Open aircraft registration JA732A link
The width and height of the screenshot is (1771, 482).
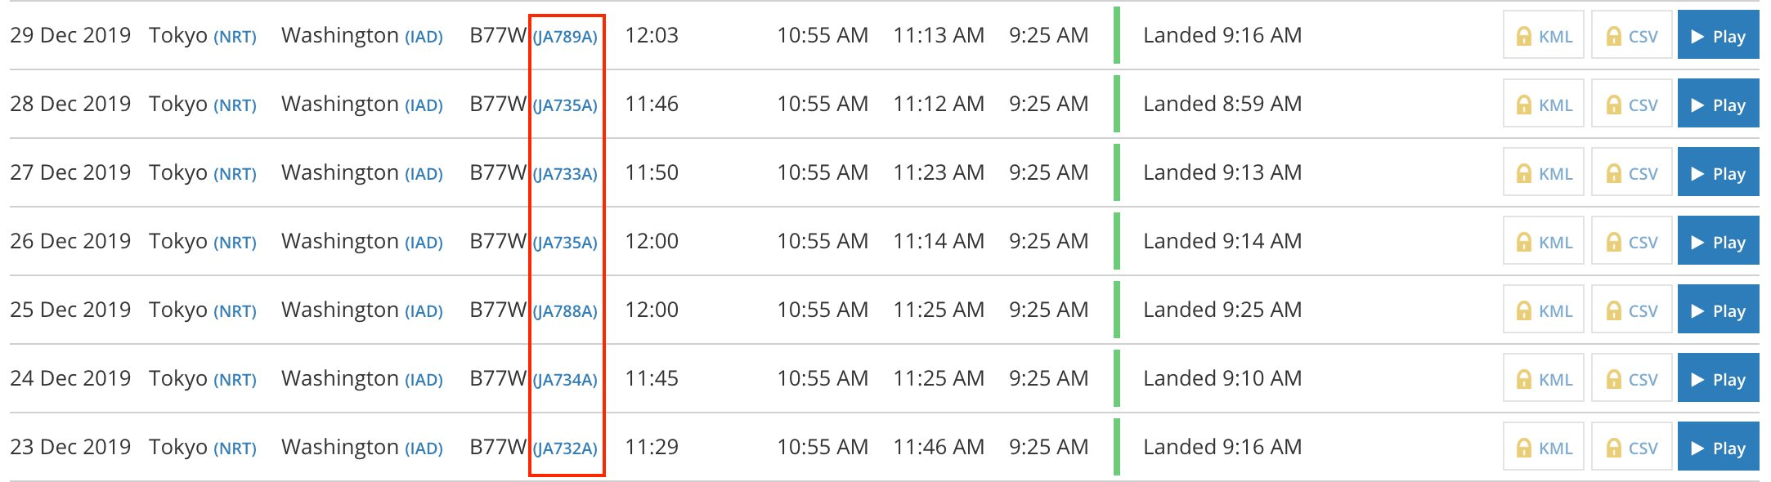[565, 449]
